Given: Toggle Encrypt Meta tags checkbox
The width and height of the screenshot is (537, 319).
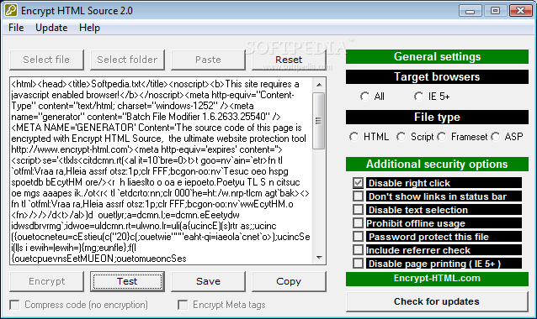Looking at the screenshot, I should click(183, 305).
